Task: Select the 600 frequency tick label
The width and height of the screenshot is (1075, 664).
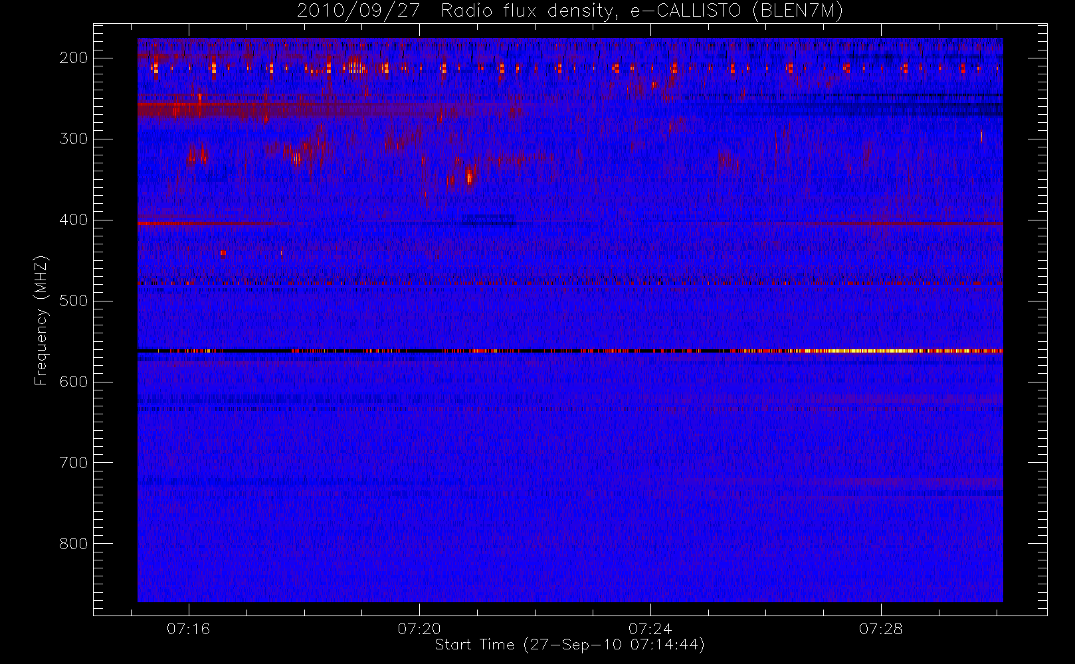Action: [x=73, y=382]
